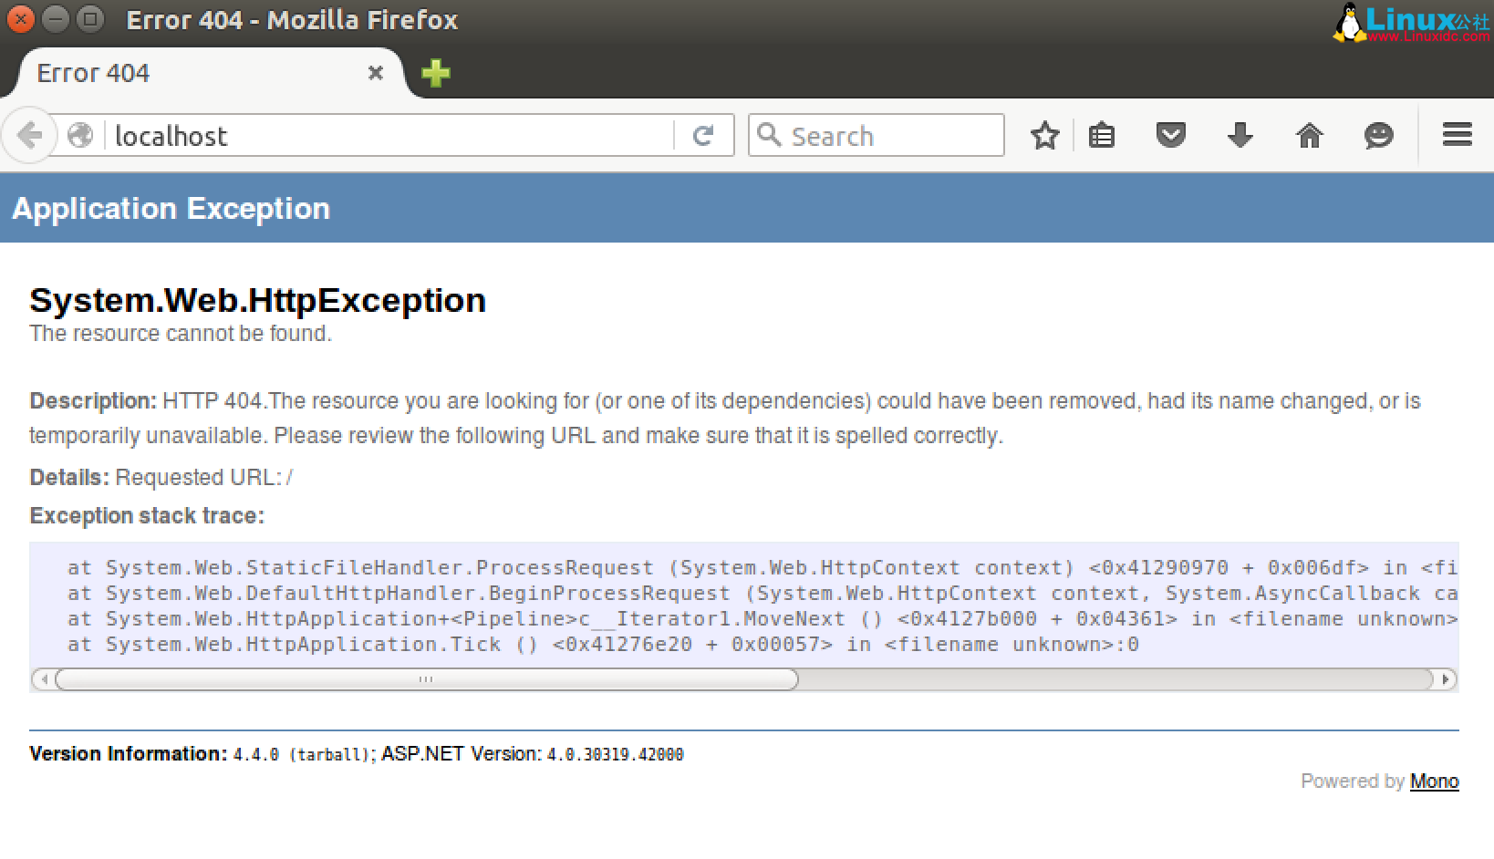
Task: Follow the Mono hyperlink
Action: 1434,781
